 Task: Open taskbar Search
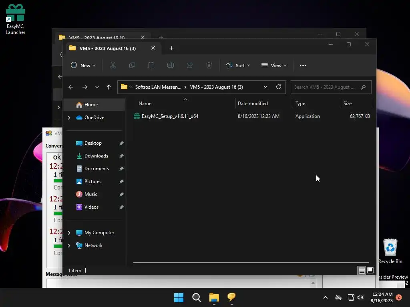click(197, 297)
